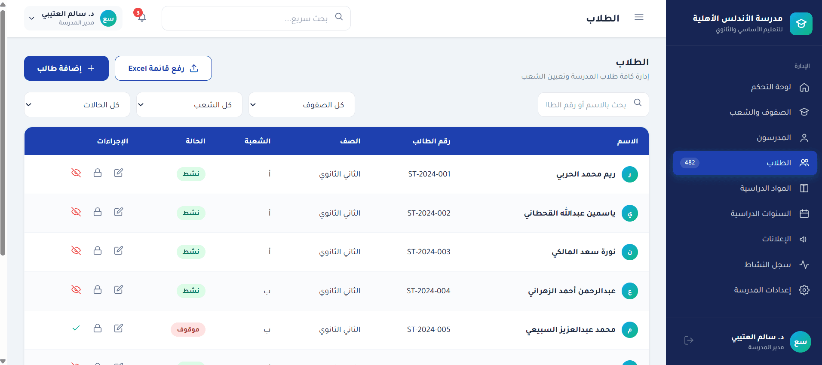Open السنوات الدراسية academic years page
Image resolution: width=822 pixels, height=365 pixels.
[745, 213]
